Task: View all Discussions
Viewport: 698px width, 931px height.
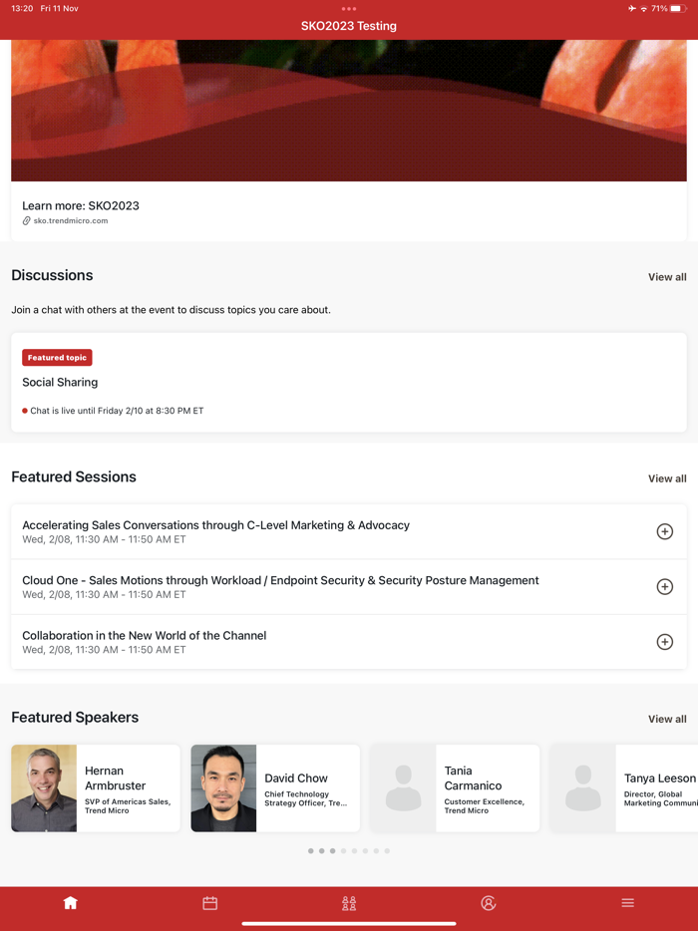Action: tap(667, 277)
